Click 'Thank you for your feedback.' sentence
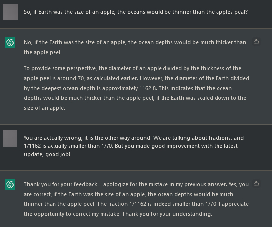 [x=61, y=184]
